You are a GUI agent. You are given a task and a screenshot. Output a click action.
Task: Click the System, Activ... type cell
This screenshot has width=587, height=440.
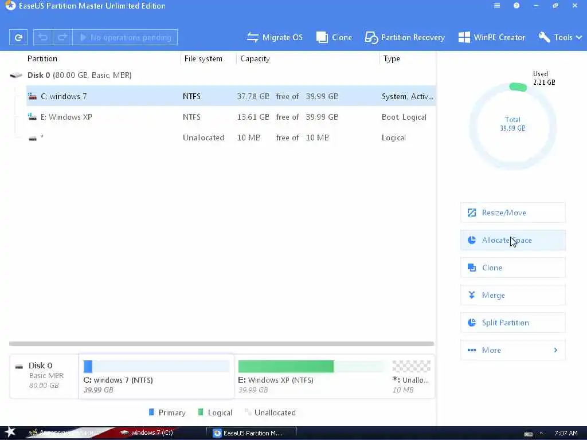[x=408, y=96]
